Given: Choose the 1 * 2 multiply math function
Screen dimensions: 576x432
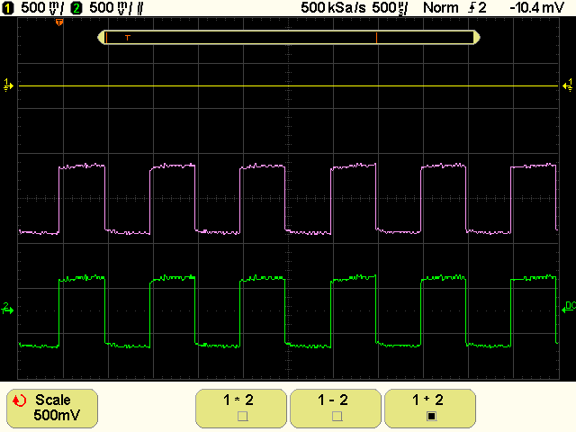Looking at the screenshot, I should (241, 408).
